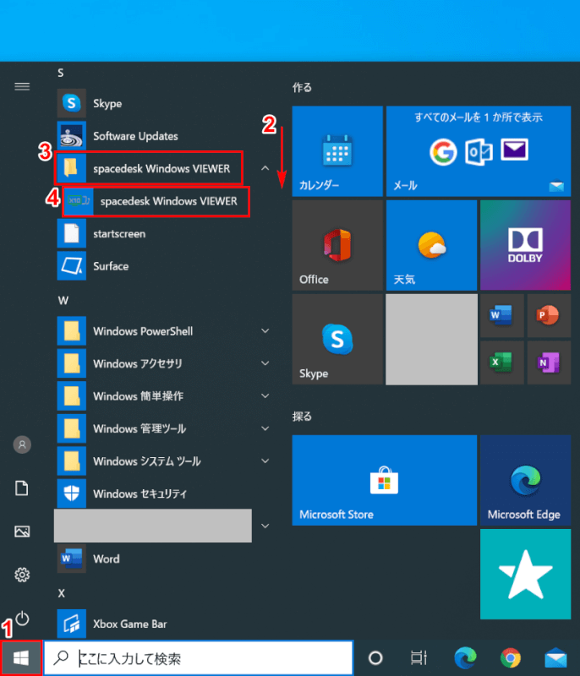Collapse the spacedesk Windows VIEWER folder chevron
Image resolution: width=580 pixels, height=676 pixels.
coord(265,168)
